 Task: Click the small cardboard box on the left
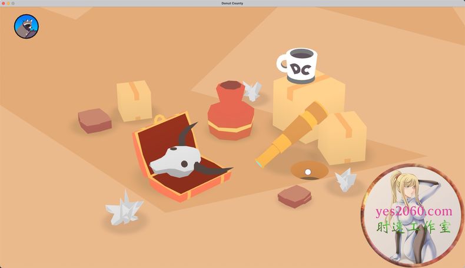(x=134, y=101)
